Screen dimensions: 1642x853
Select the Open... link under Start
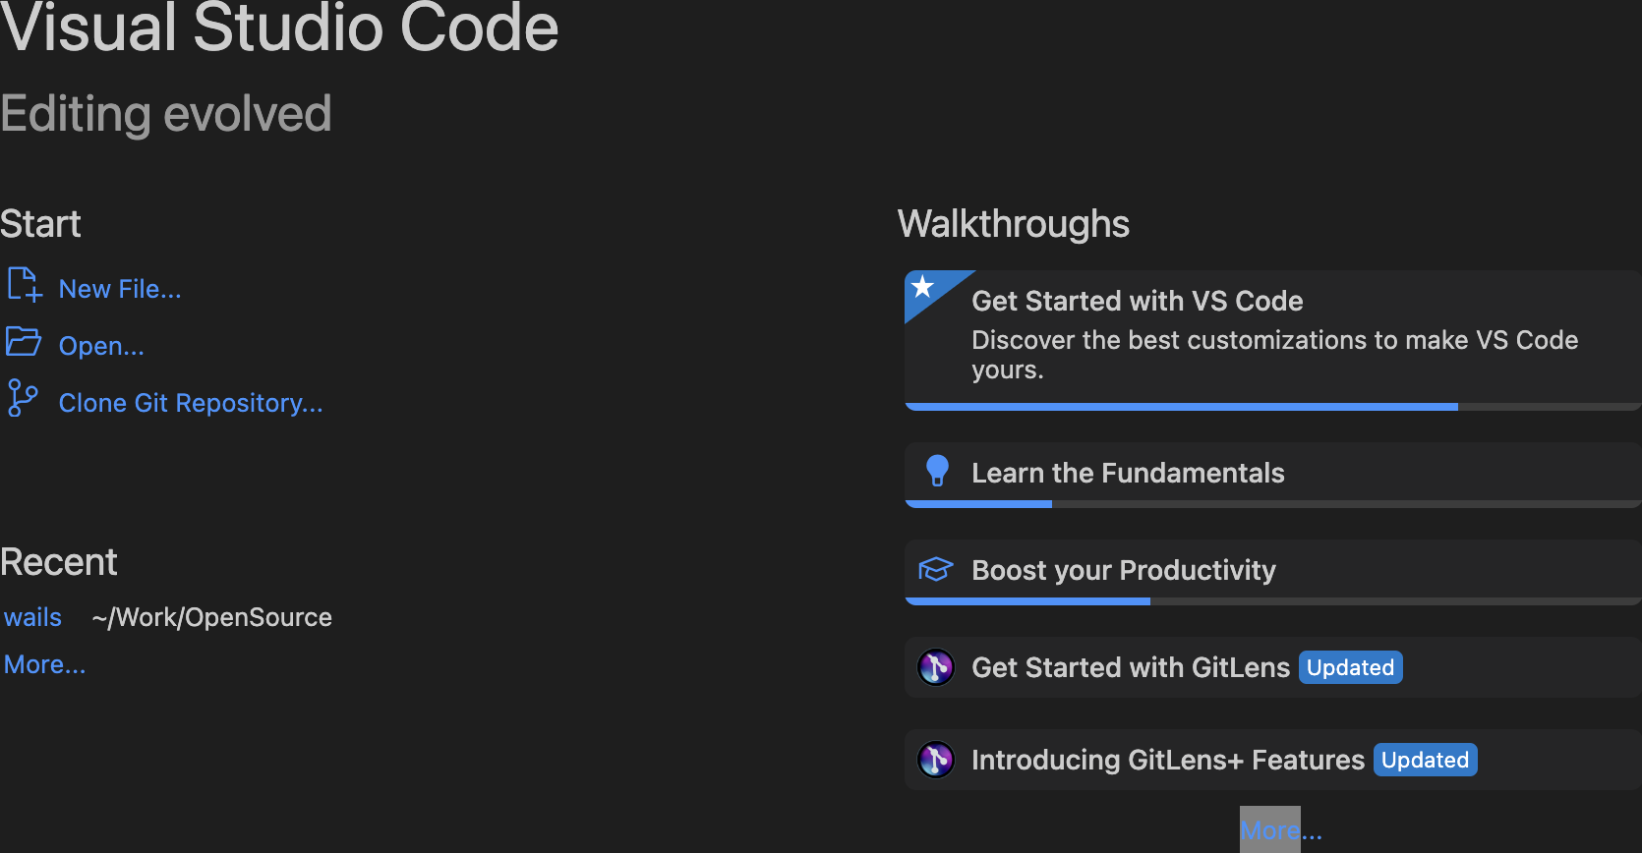pos(101,346)
